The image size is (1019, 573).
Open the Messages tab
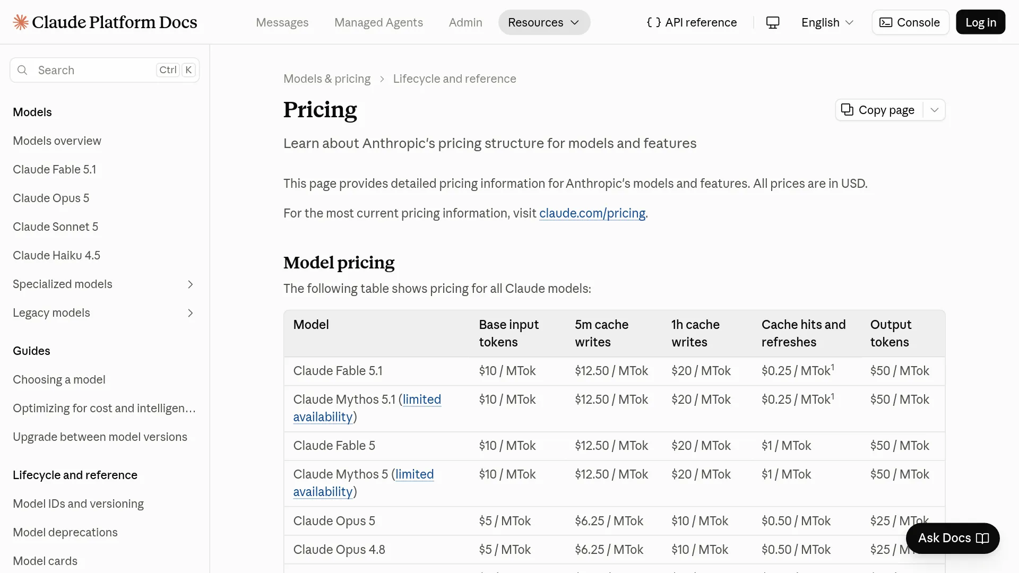[282, 22]
